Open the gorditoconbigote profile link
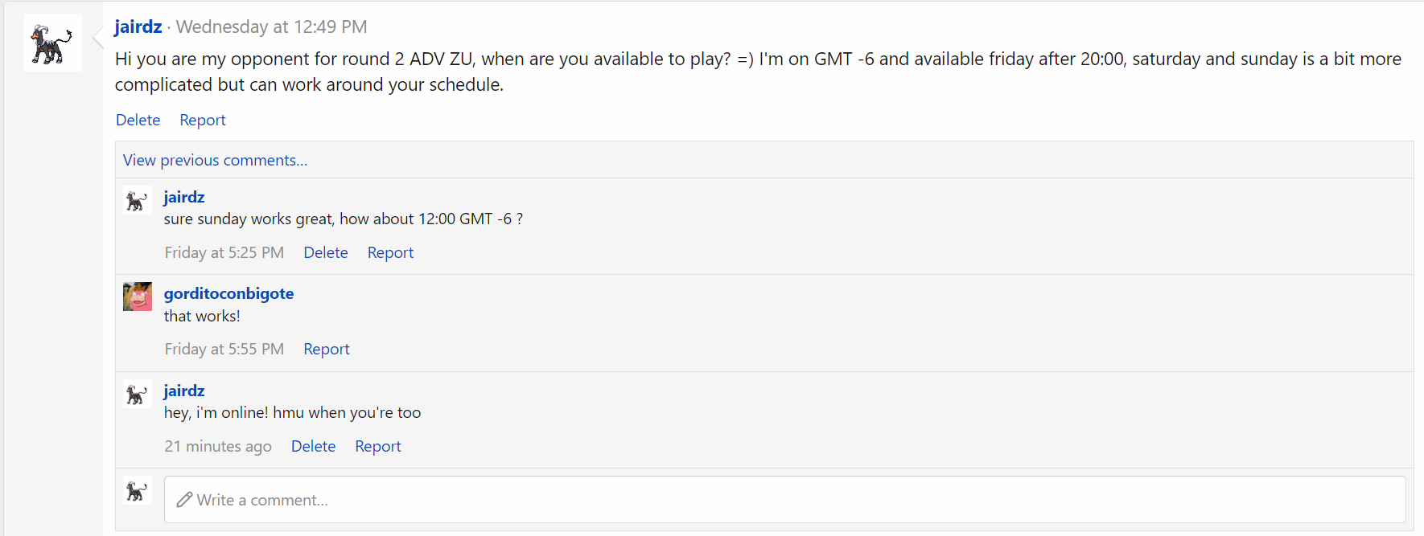 228,293
